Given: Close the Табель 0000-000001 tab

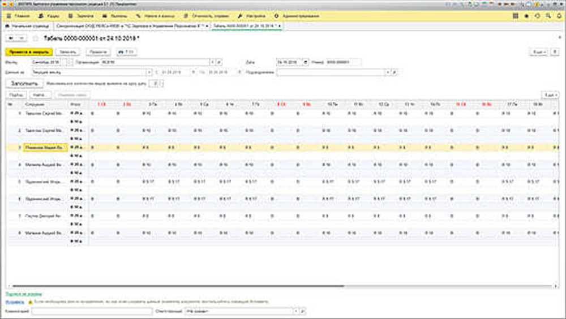Looking at the screenshot, I should click(280, 26).
